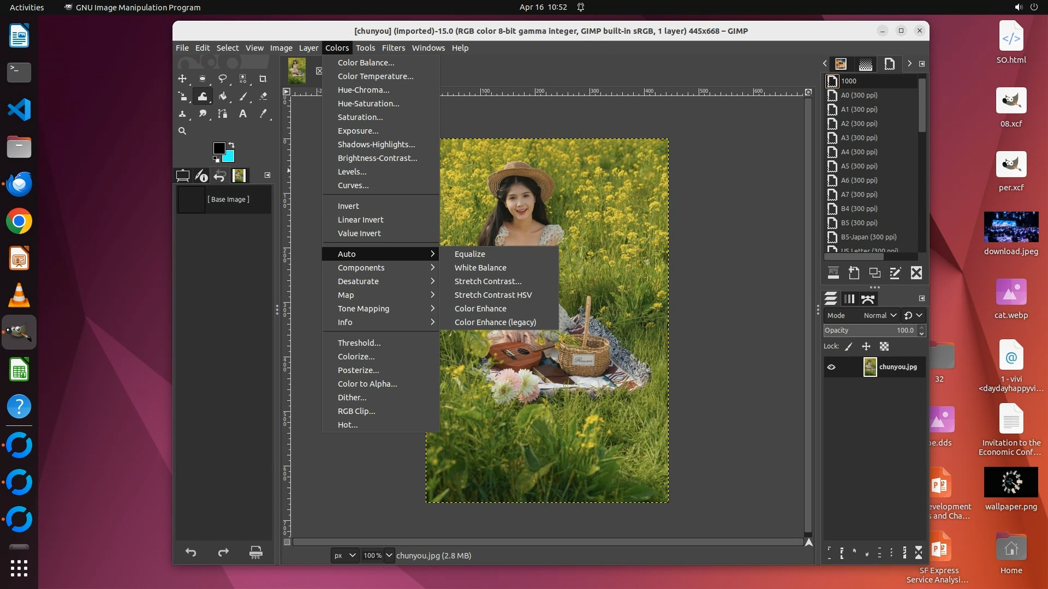
Task: Delete selected template with X icon
Action: (916, 273)
